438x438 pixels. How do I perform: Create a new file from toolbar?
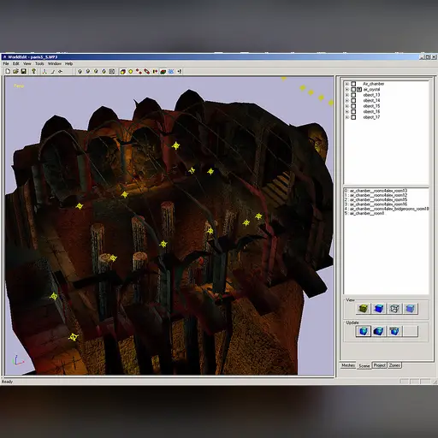[8, 71]
